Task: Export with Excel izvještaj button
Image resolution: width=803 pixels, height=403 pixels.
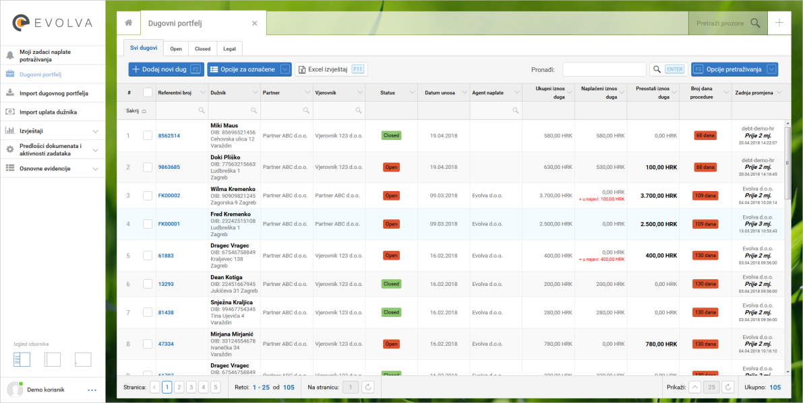Action: click(x=331, y=69)
